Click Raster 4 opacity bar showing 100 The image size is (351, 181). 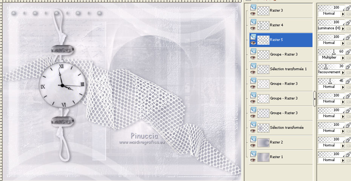[331, 22]
